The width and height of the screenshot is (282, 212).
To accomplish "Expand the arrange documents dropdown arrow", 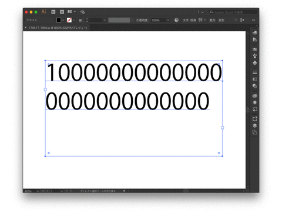I will (x=75, y=12).
